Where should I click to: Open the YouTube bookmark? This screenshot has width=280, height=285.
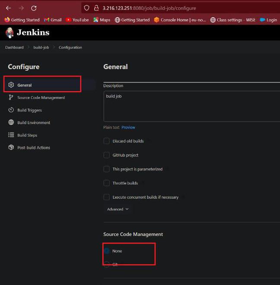pos(77,20)
